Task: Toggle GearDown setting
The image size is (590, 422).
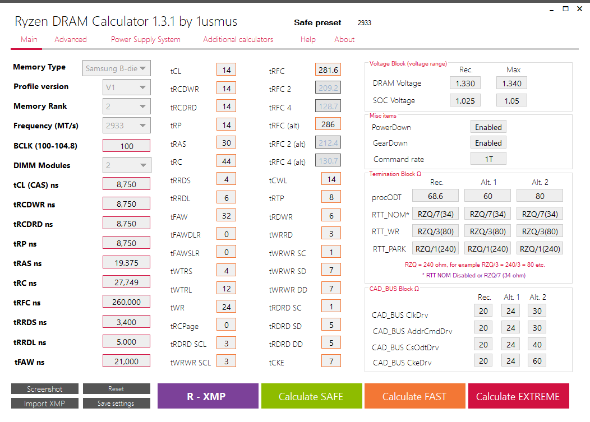Action: coord(488,142)
